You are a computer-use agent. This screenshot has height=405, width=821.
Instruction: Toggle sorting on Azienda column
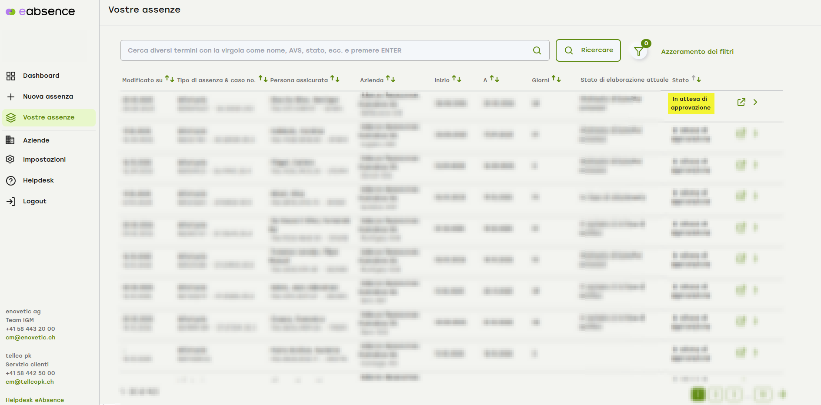390,79
